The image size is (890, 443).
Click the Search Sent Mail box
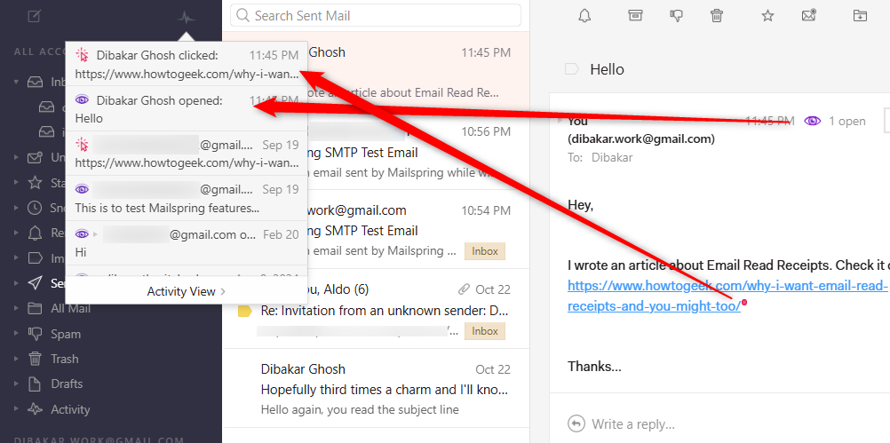coord(375,15)
